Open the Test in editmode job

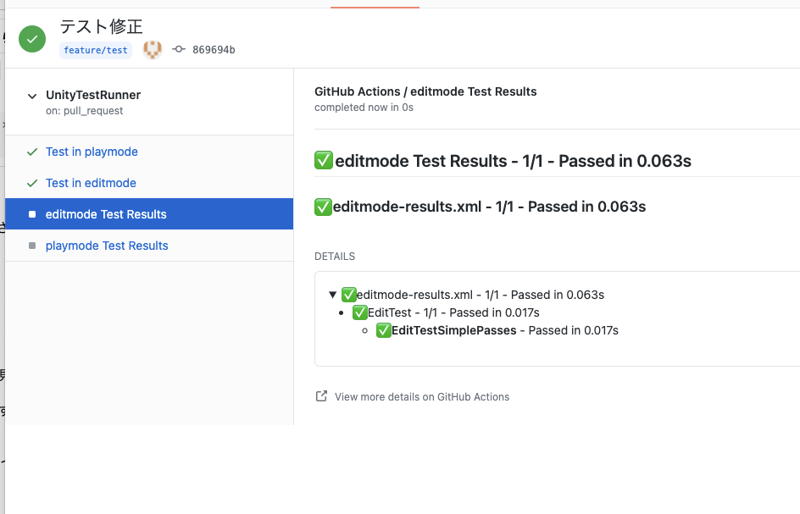tap(91, 184)
